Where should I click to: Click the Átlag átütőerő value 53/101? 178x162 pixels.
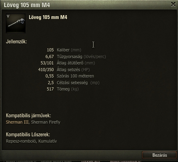47,63
